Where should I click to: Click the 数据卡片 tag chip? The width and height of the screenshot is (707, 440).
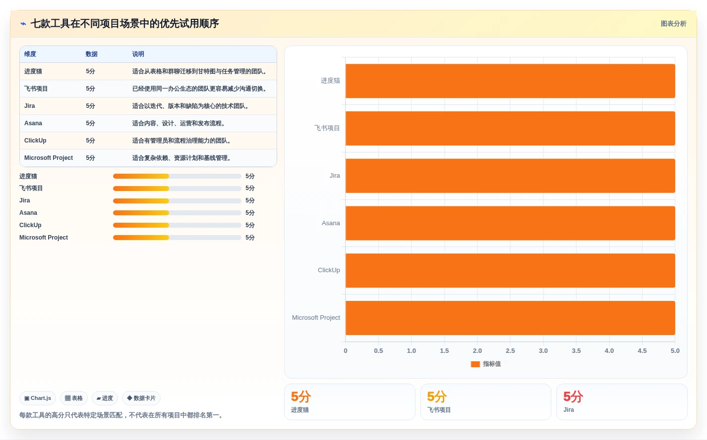pos(141,398)
